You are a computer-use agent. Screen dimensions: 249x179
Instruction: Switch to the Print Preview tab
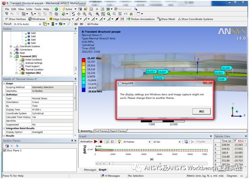pos(101,131)
